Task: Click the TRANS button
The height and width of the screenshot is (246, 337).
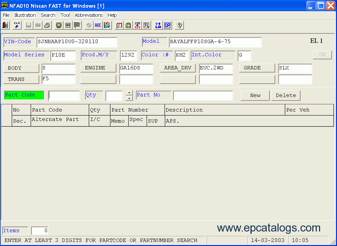Action: coord(21,79)
